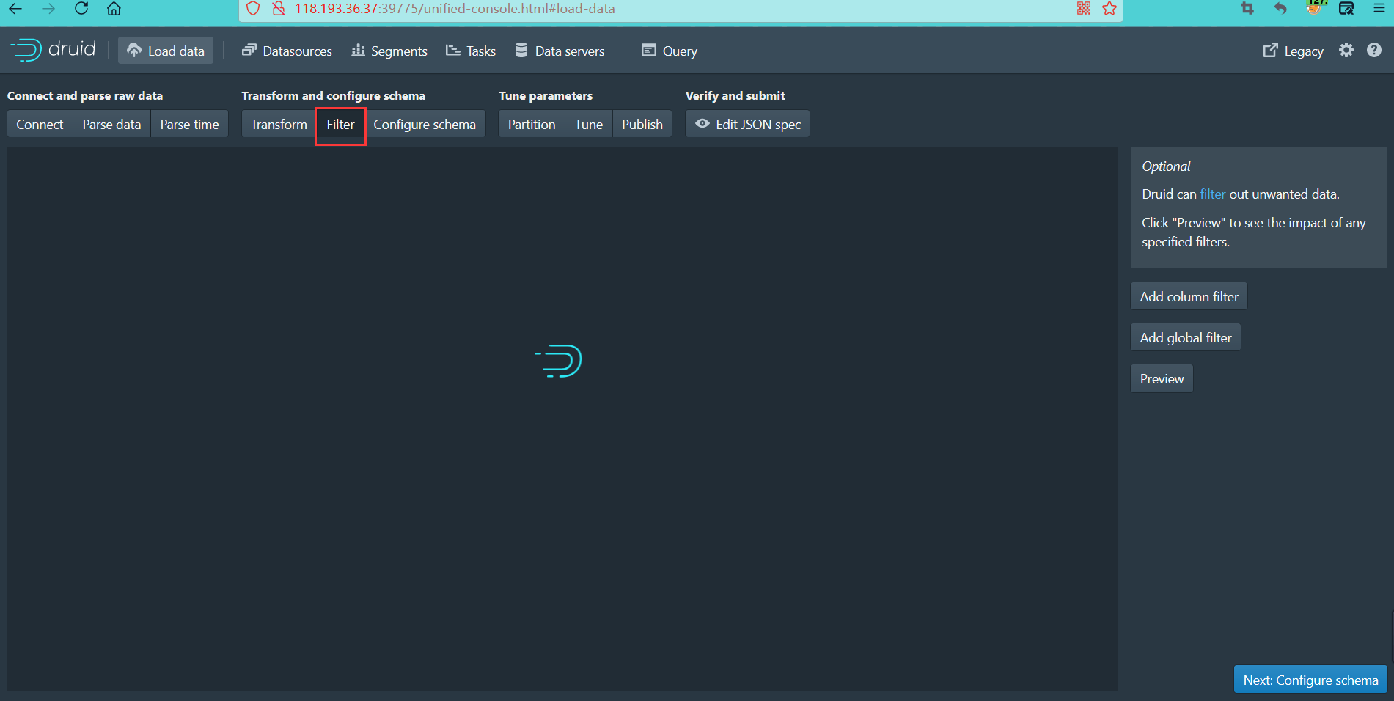Go to the Segments view
The height and width of the screenshot is (701, 1394).
click(389, 51)
